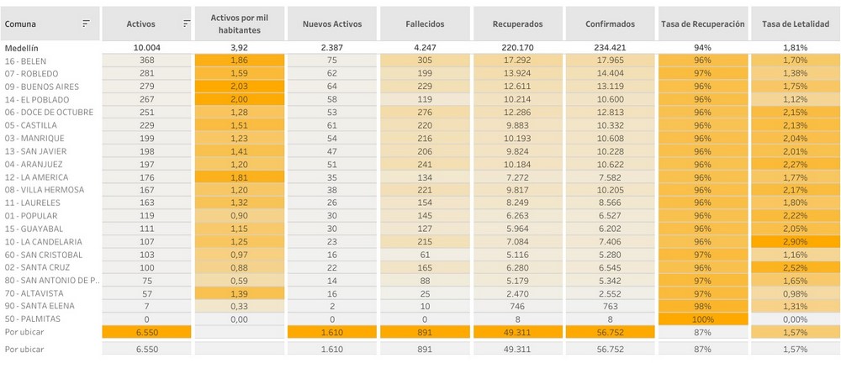Select the Medellín total row label
The image size is (841, 379).
[21, 48]
